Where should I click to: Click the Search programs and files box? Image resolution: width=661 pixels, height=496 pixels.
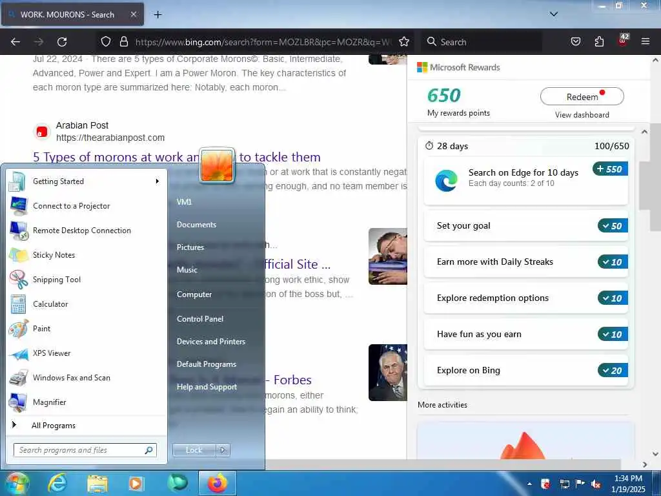(x=85, y=450)
